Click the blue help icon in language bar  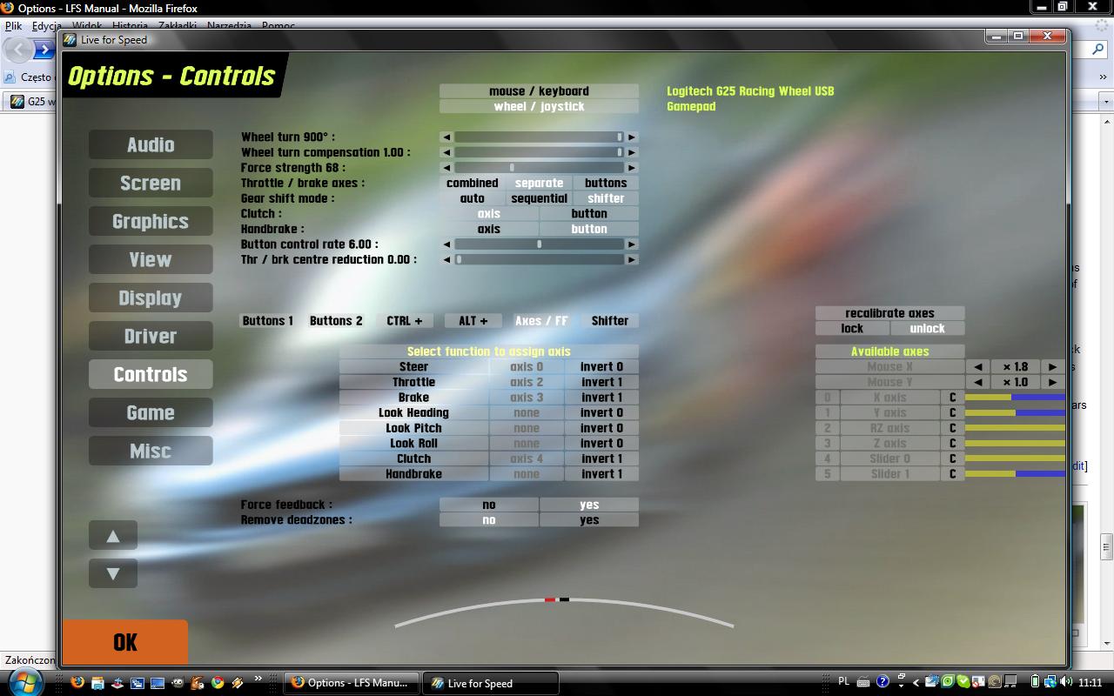(882, 683)
